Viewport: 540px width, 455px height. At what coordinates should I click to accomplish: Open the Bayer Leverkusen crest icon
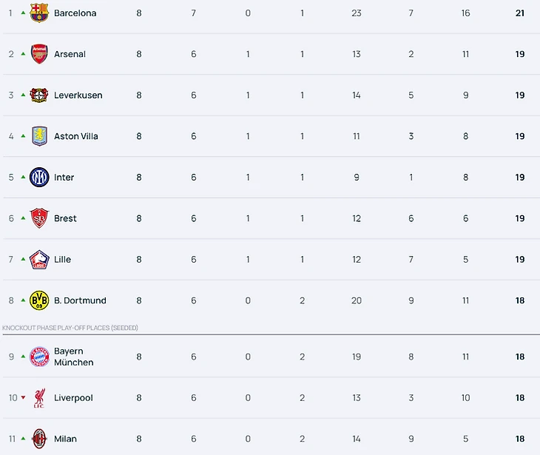coord(39,95)
